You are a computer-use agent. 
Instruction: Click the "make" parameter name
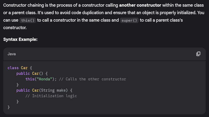[62, 90]
